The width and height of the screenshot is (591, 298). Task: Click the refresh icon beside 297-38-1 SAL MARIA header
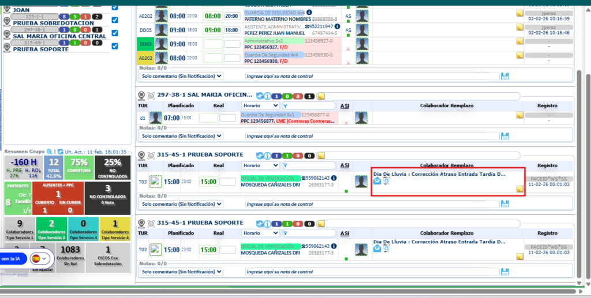pos(260,96)
